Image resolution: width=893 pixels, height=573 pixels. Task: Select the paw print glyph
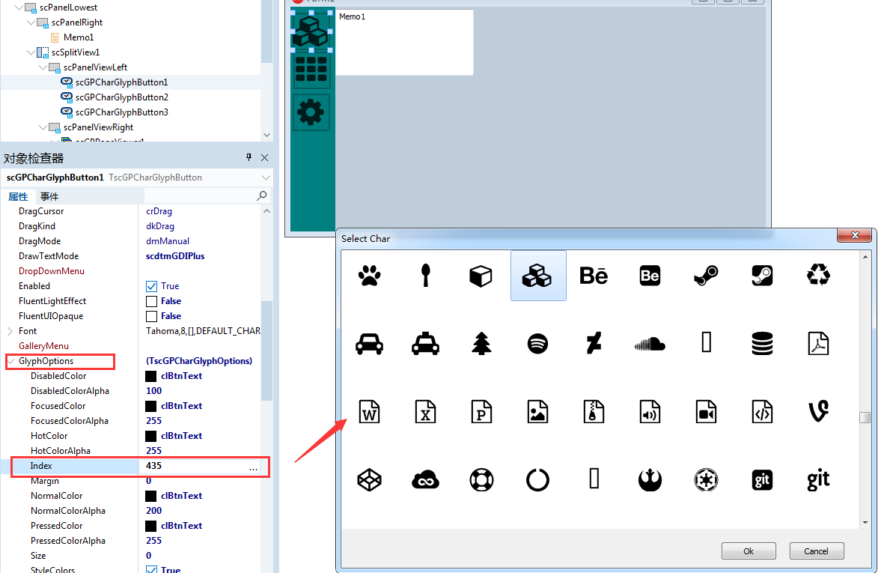click(369, 276)
